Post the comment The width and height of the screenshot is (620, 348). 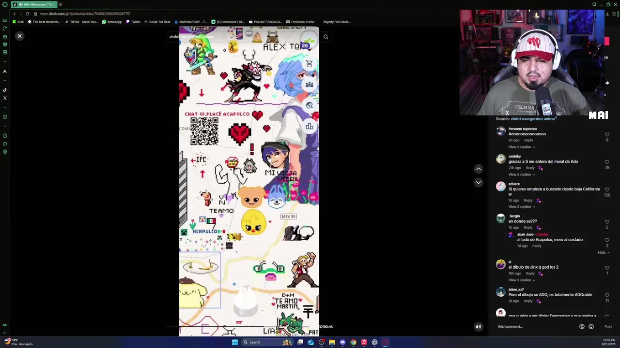pyautogui.click(x=608, y=327)
